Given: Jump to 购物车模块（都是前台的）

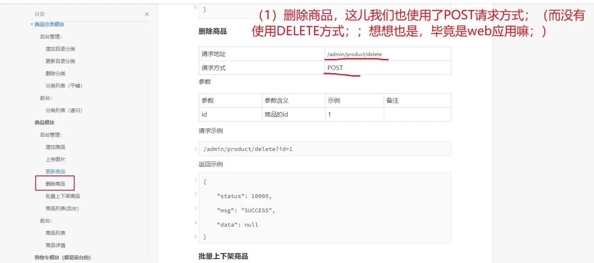Looking at the screenshot, I should (x=63, y=258).
